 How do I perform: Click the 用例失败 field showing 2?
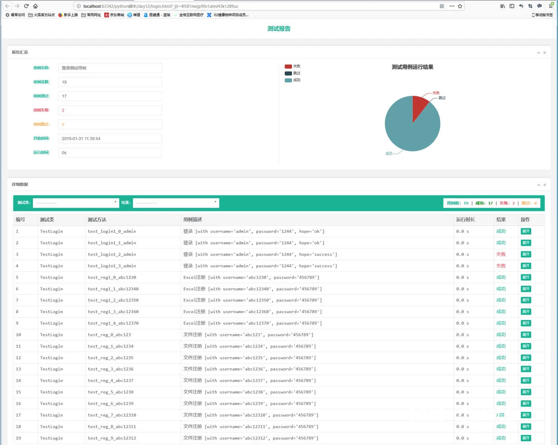click(110, 110)
